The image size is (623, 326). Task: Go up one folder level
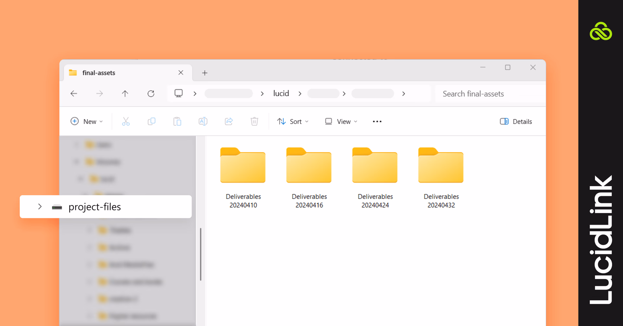125,94
